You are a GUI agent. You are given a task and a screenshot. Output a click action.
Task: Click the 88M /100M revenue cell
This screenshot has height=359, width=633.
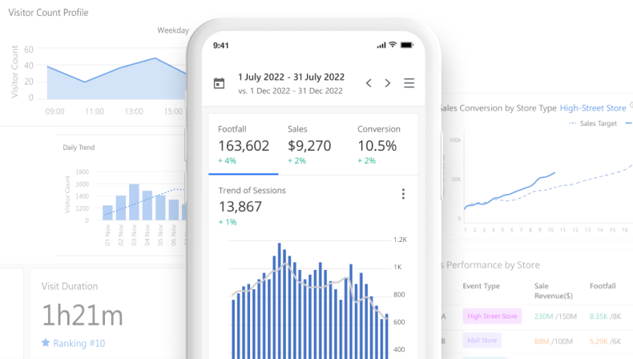tap(554, 341)
